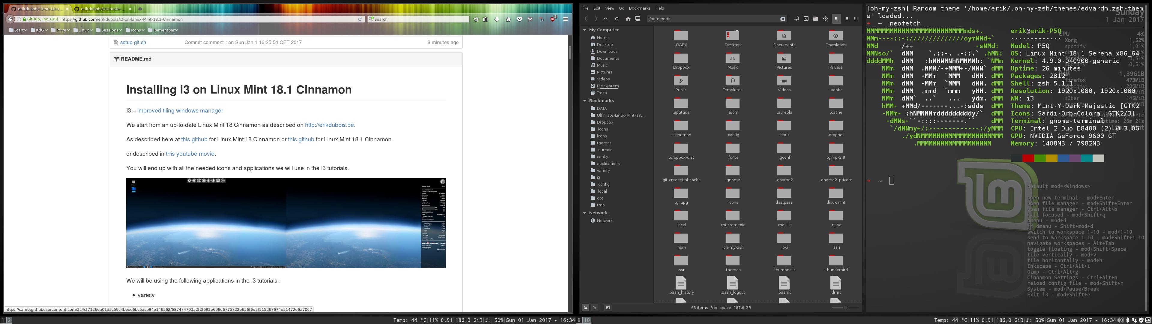The image size is (1152, 324).
Task: Switch Nemo to compact view
Action: 856,19
